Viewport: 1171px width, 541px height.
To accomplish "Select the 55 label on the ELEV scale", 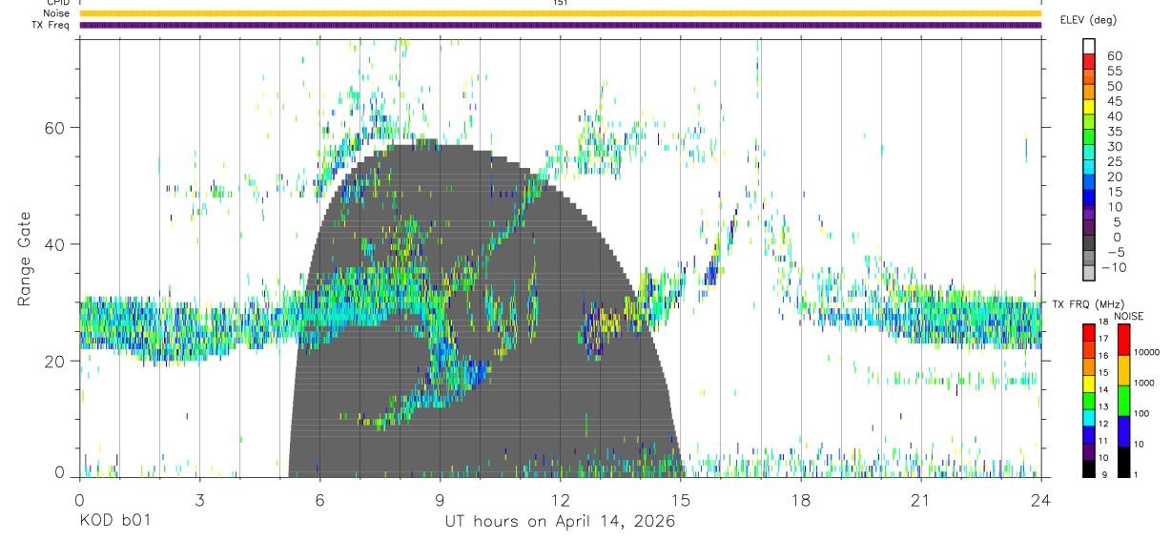I will pyautogui.click(x=1114, y=71).
